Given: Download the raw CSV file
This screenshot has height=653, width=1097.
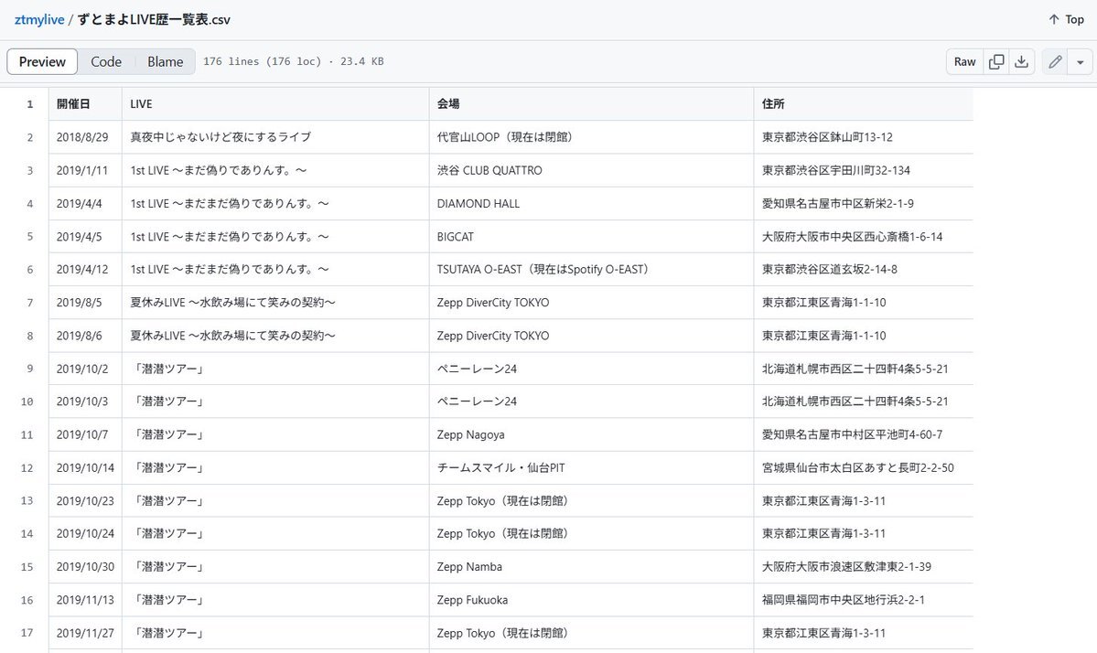Looking at the screenshot, I should click(1021, 61).
